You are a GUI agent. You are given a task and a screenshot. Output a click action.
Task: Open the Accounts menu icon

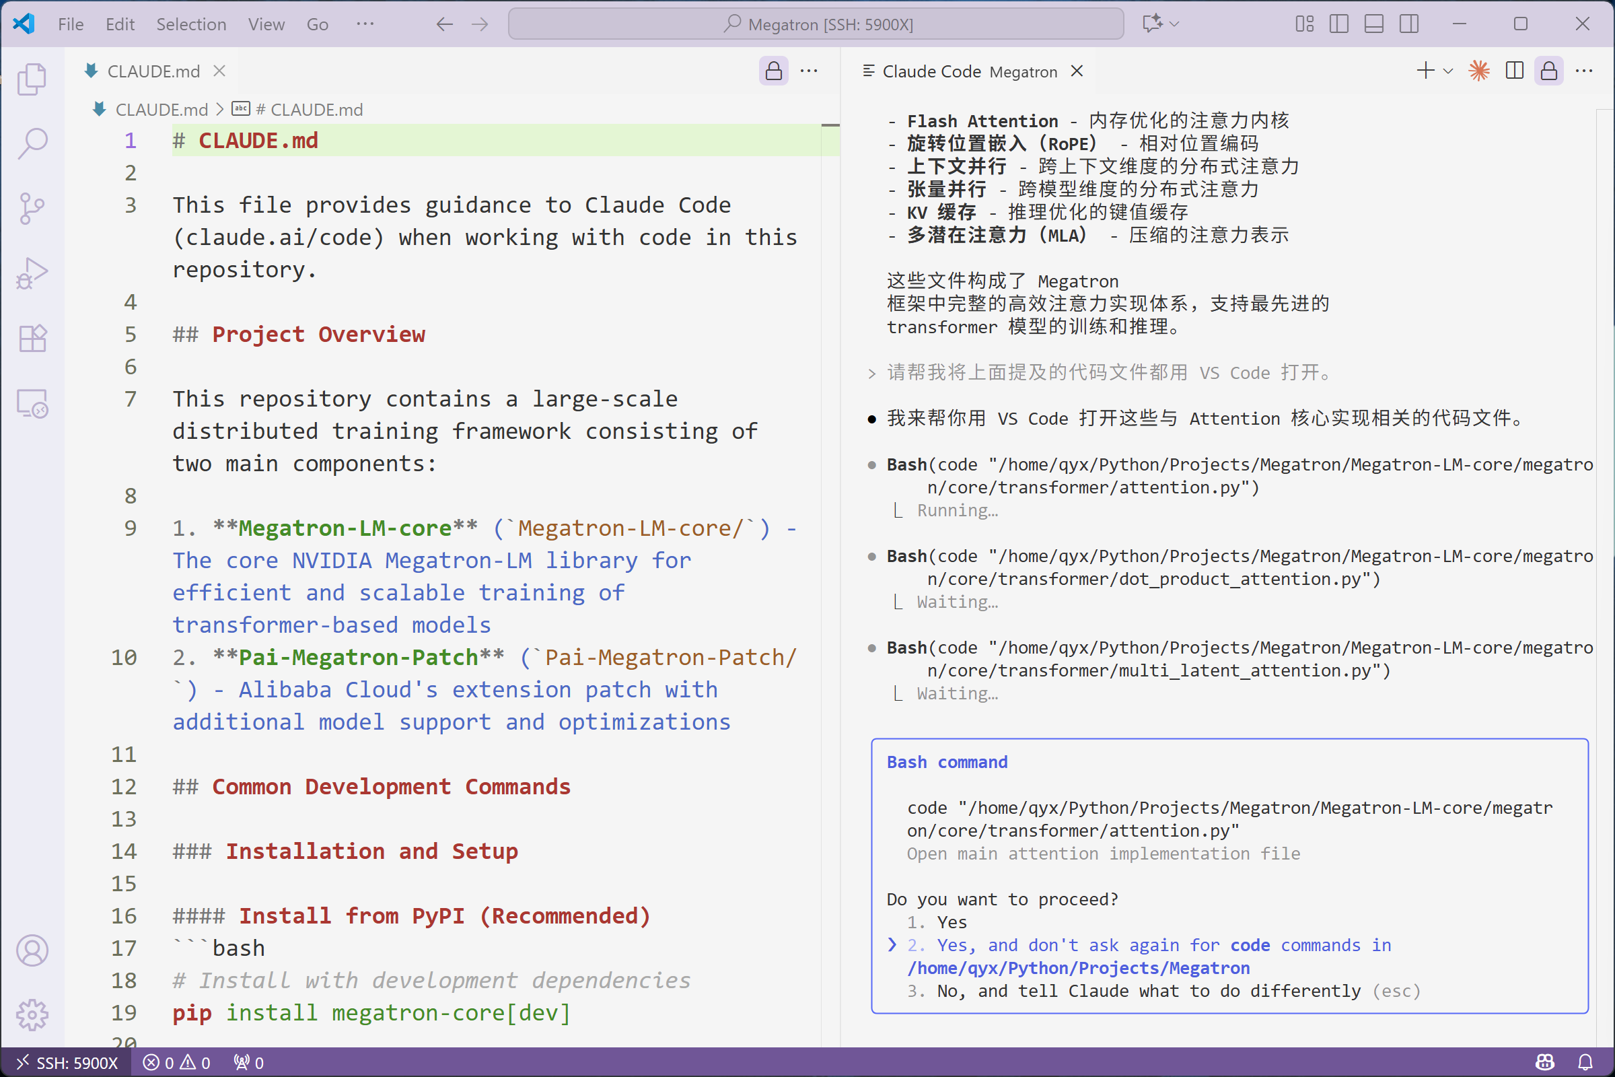(32, 950)
